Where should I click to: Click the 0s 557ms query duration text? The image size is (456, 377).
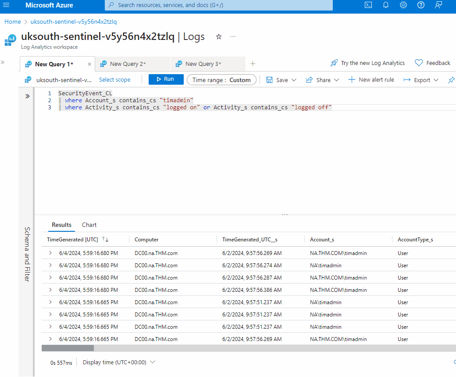pos(61,363)
